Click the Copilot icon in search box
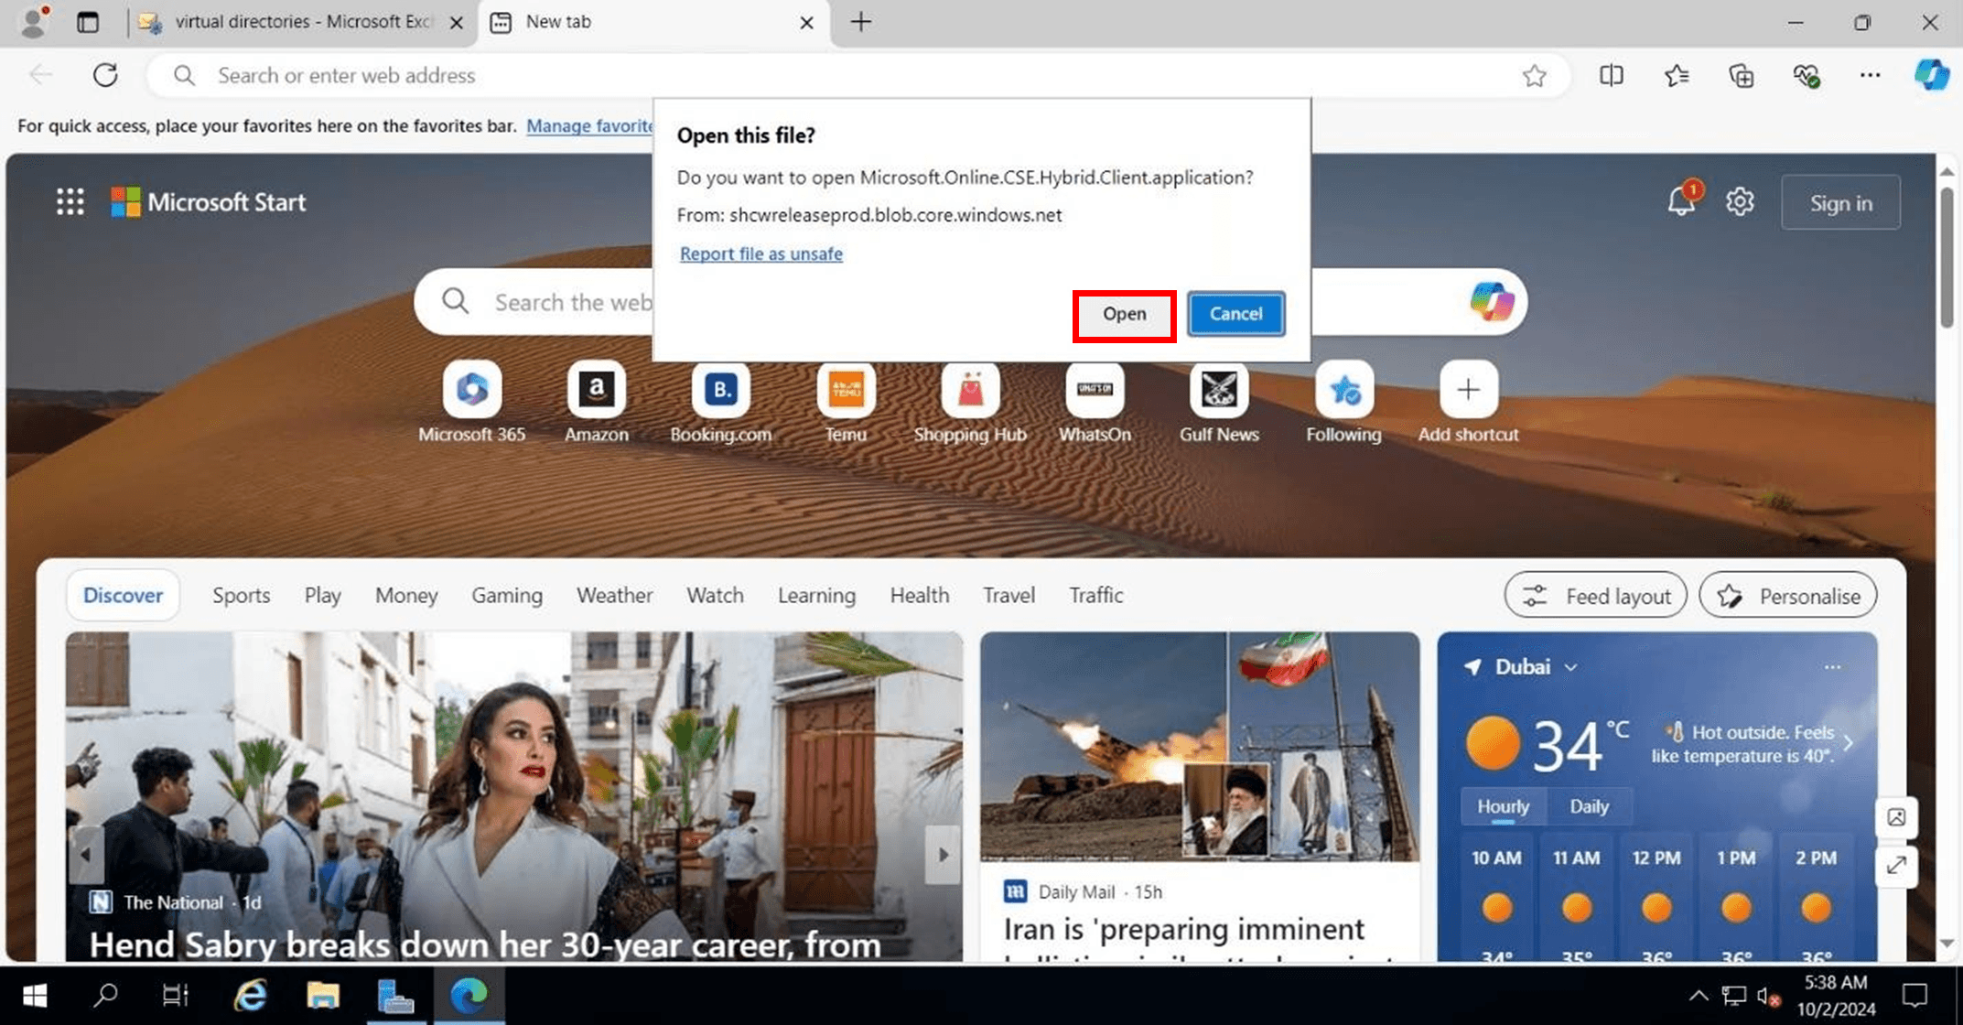 click(x=1492, y=301)
